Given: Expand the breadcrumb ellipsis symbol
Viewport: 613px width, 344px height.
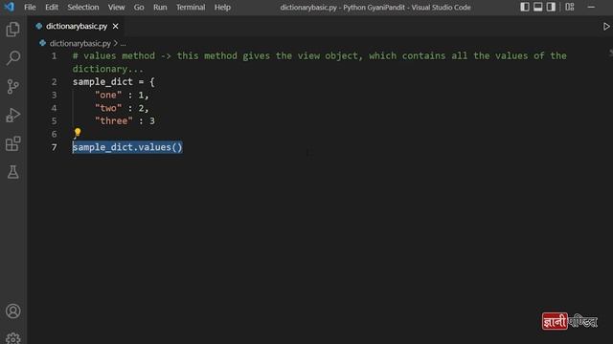Looking at the screenshot, I should (x=124, y=43).
